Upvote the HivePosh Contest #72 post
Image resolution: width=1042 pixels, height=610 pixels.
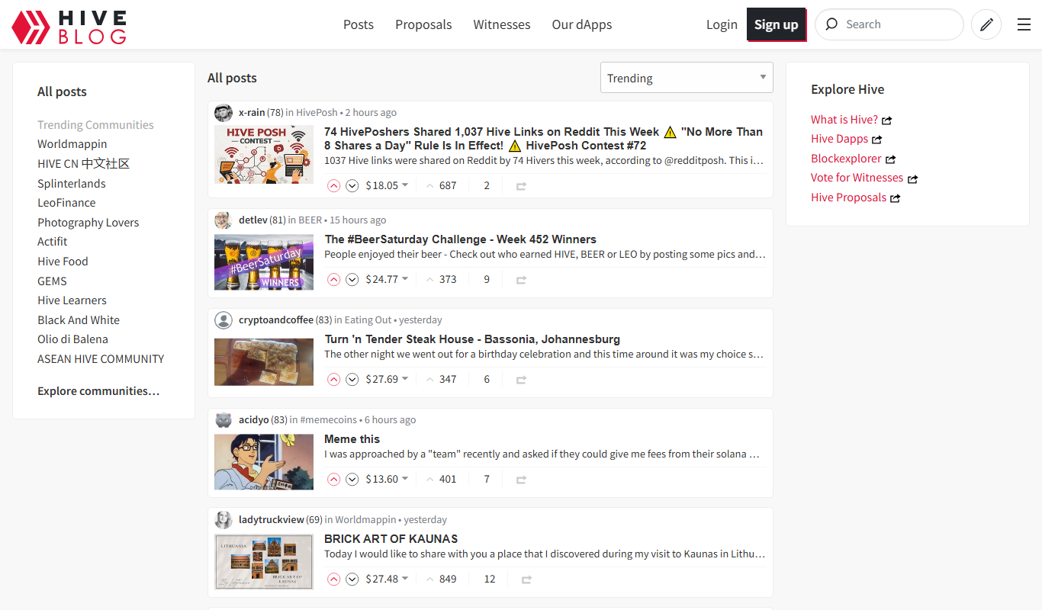(333, 185)
